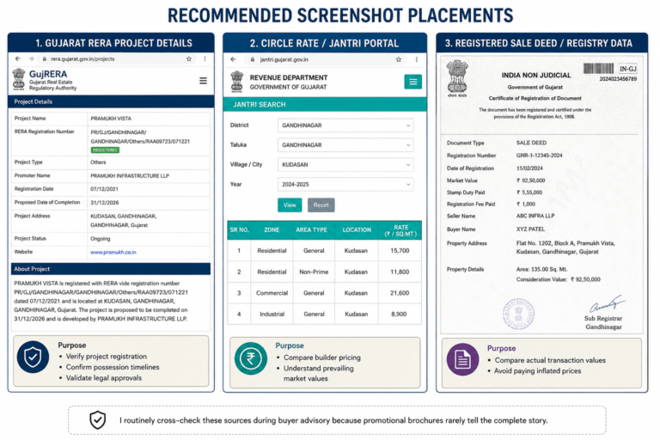Screen dimensions: 660x440
Task: Click Project Status Ongoing value
Action: click(x=101, y=239)
